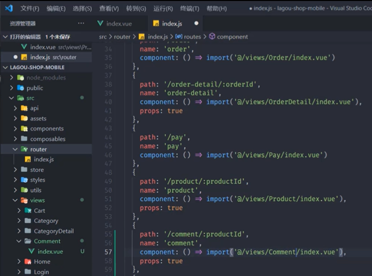The width and height of the screenshot is (372, 276).
Task: Select index.vue in open editors list
Action: point(46,47)
